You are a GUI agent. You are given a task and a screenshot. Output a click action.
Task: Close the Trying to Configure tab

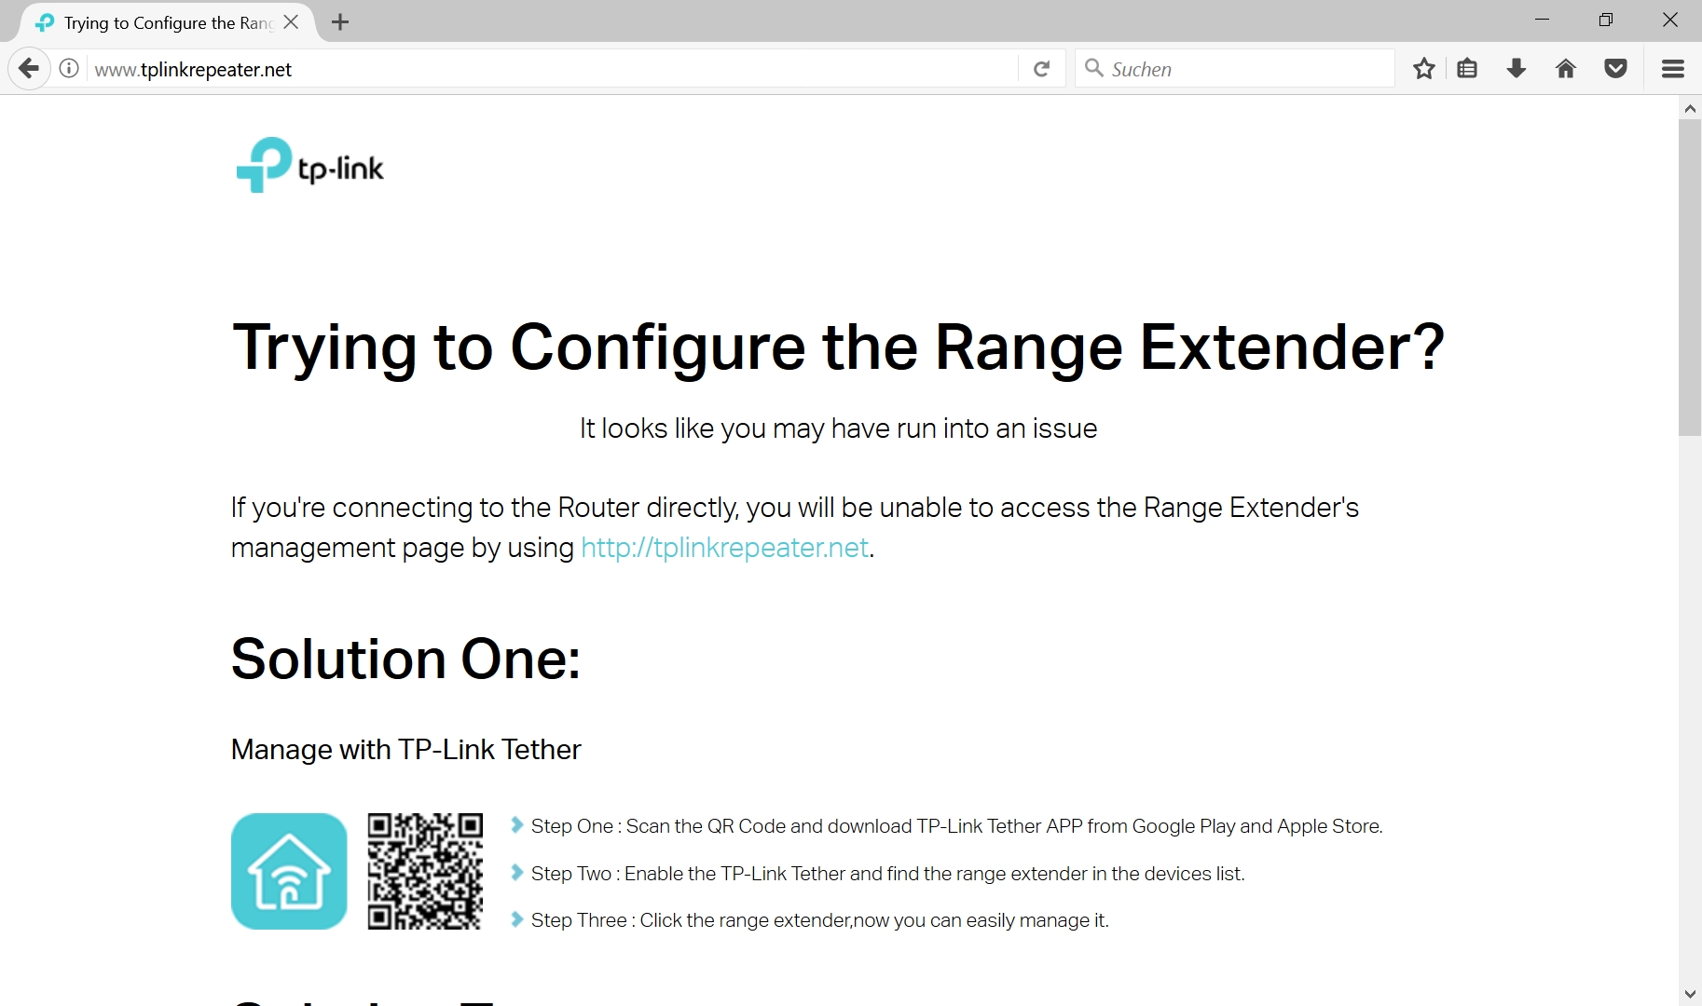pos(291,21)
